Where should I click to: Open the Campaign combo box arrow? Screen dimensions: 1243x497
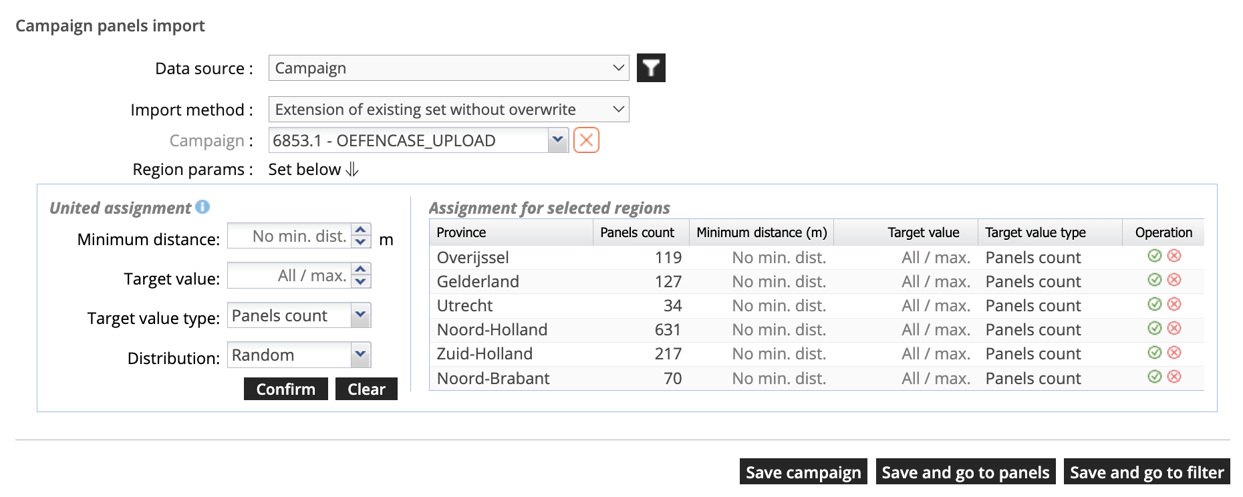tap(558, 140)
